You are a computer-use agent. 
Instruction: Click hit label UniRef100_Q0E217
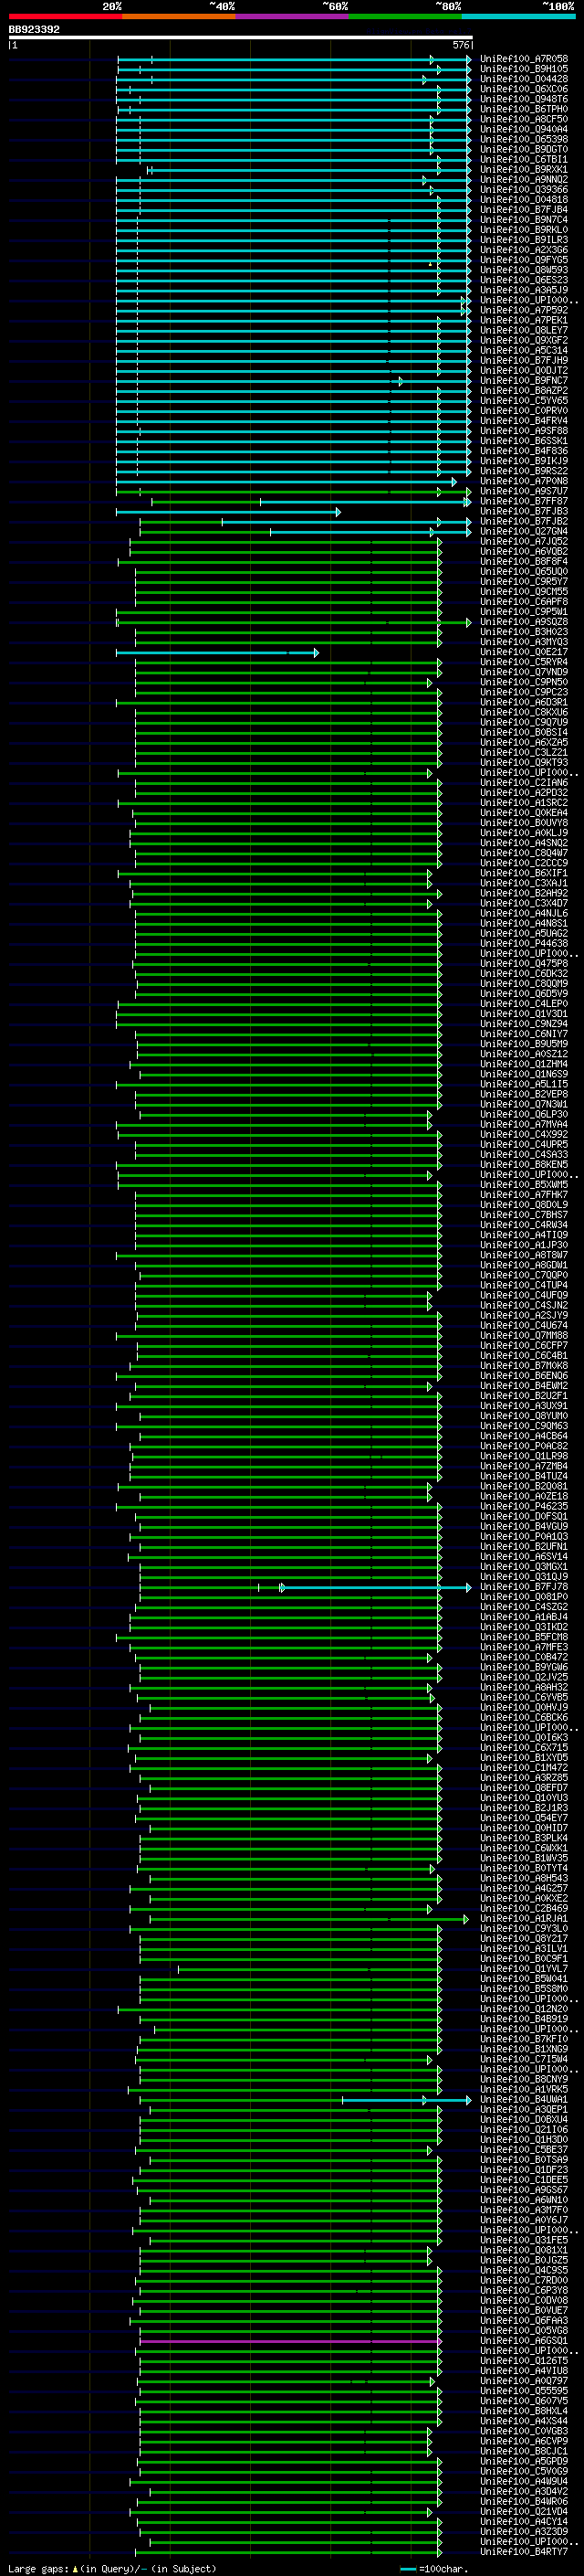[x=524, y=652]
